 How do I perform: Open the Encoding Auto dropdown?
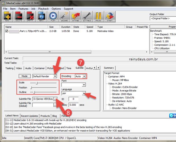pos(84,76)
